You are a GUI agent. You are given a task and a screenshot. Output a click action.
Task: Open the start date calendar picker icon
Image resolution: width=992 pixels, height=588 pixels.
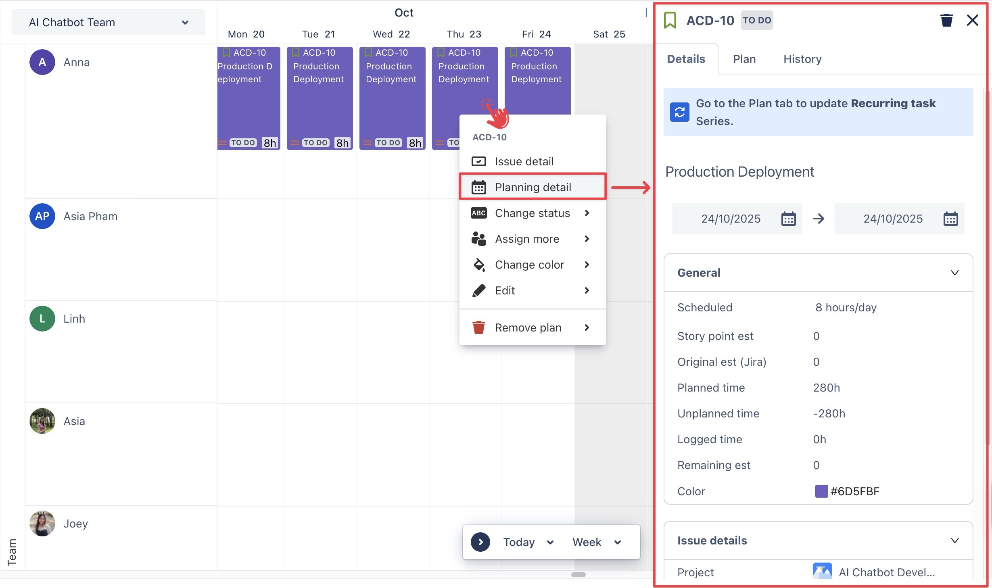(x=788, y=219)
